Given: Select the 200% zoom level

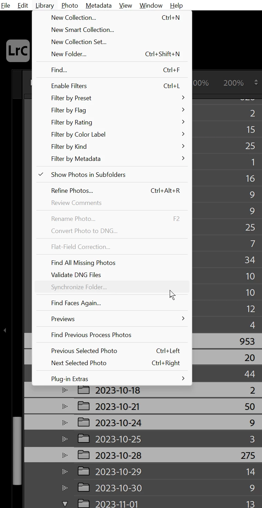Looking at the screenshot, I should pos(234,83).
